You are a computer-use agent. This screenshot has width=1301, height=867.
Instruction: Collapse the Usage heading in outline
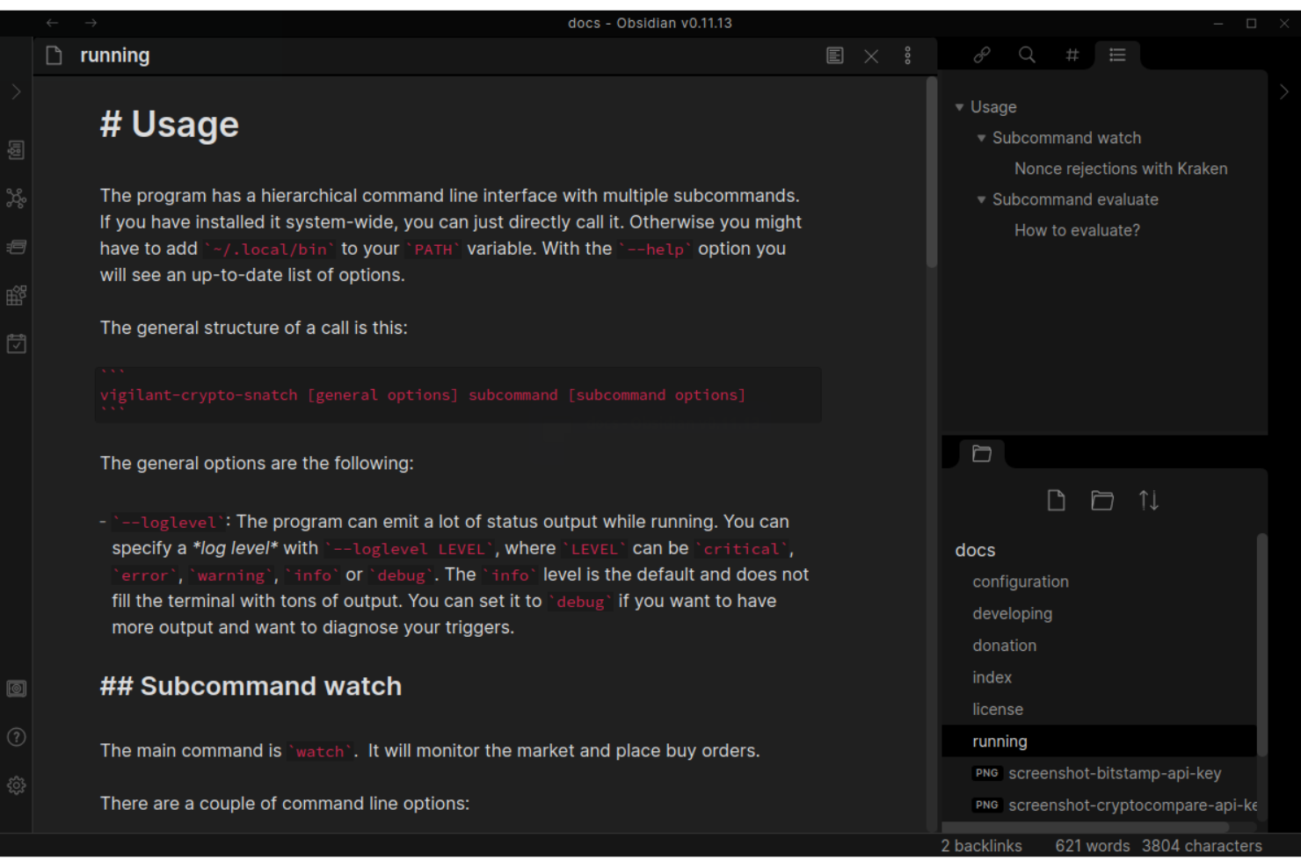(959, 107)
